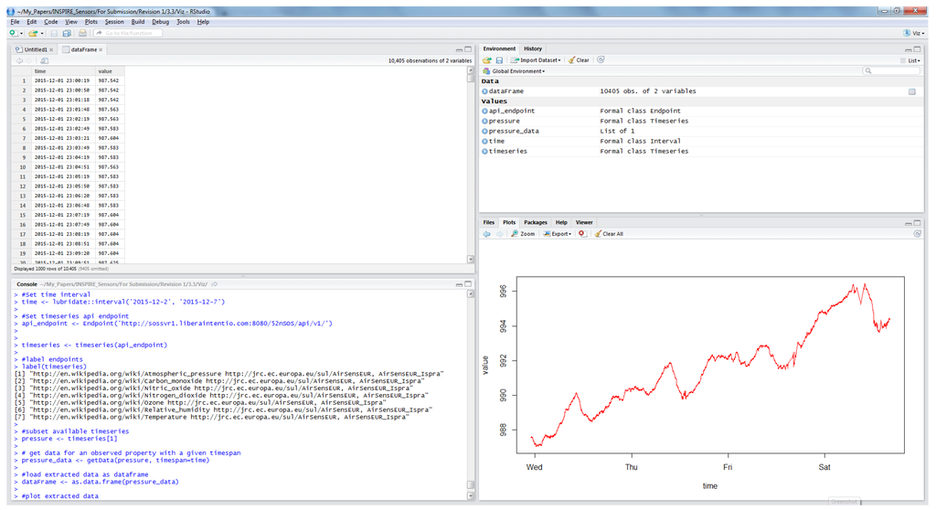Switch to the Packages tab
This screenshot has width=936, height=510.
click(536, 222)
